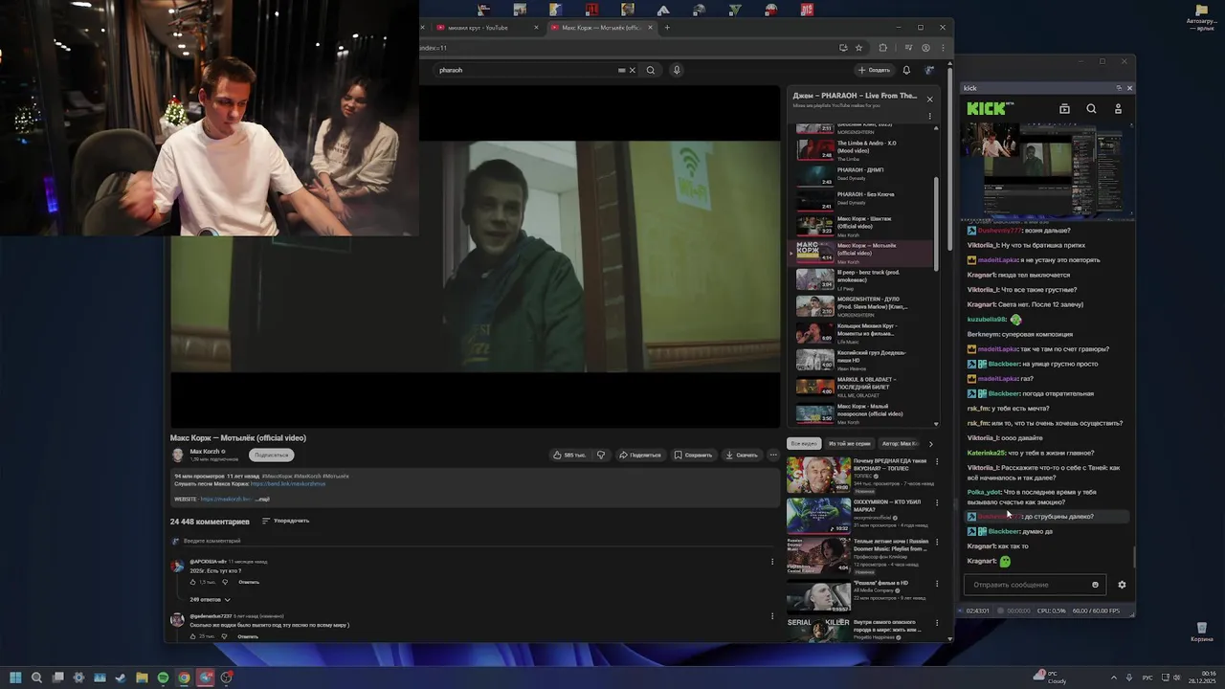Like the '2025г. Есть тут кто?' comment

click(193, 582)
